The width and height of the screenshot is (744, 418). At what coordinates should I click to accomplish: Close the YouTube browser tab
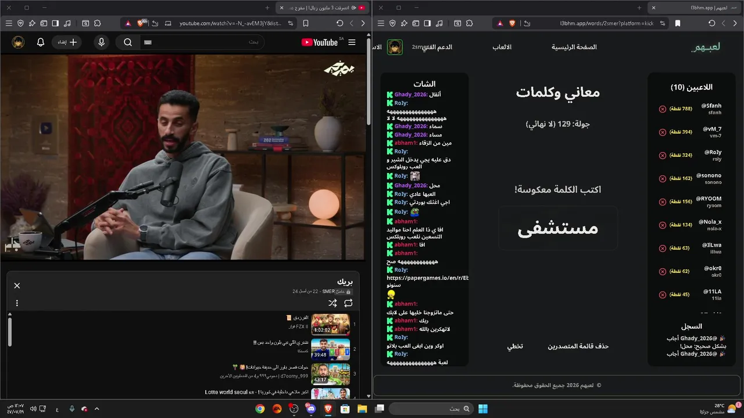click(281, 8)
